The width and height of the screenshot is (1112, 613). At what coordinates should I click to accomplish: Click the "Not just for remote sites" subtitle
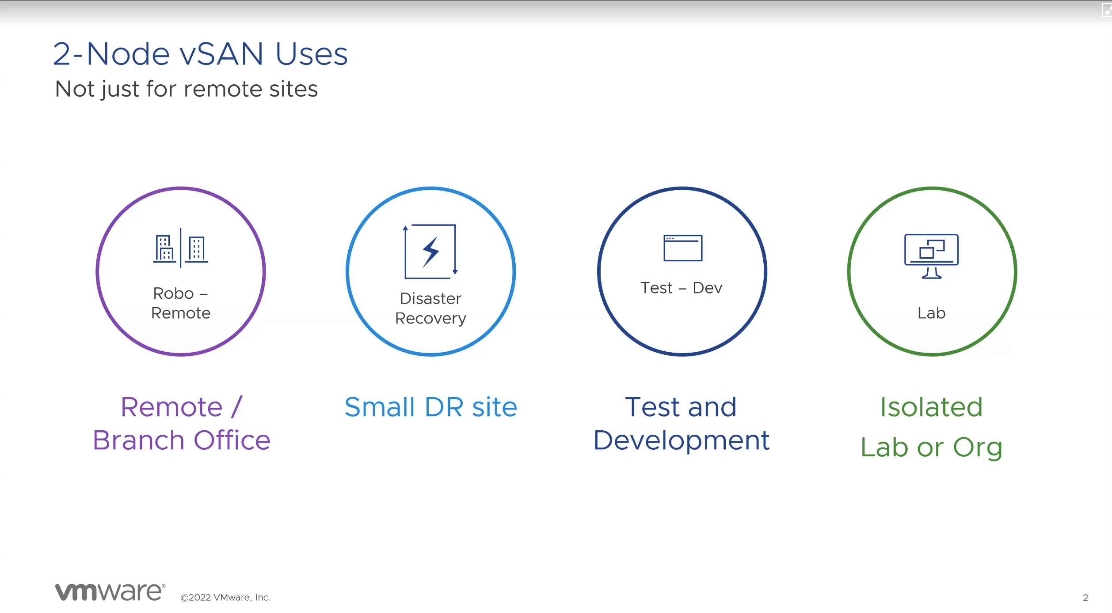pyautogui.click(x=186, y=89)
